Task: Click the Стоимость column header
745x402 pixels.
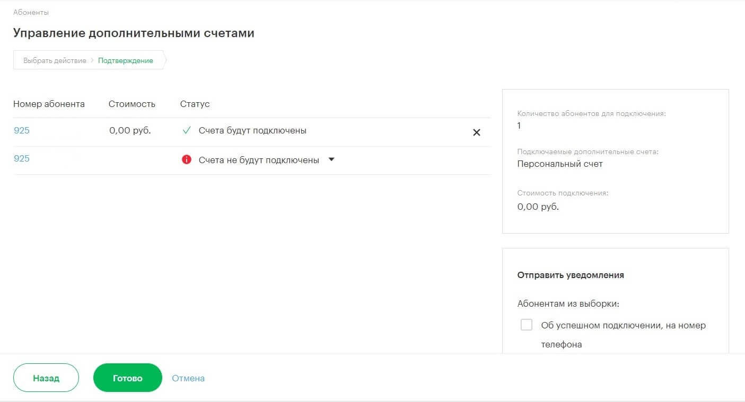Action: coord(132,104)
